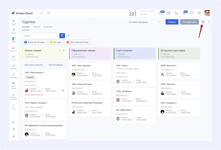This screenshot has height=150, width=221.
Task: Open CRM in the left sidebar
Action: pos(14,40)
